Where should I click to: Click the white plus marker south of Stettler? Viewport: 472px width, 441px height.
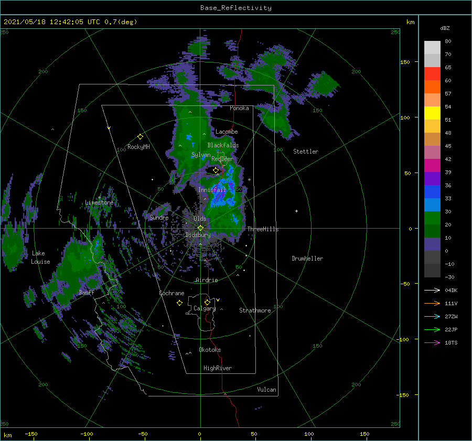[296, 211]
